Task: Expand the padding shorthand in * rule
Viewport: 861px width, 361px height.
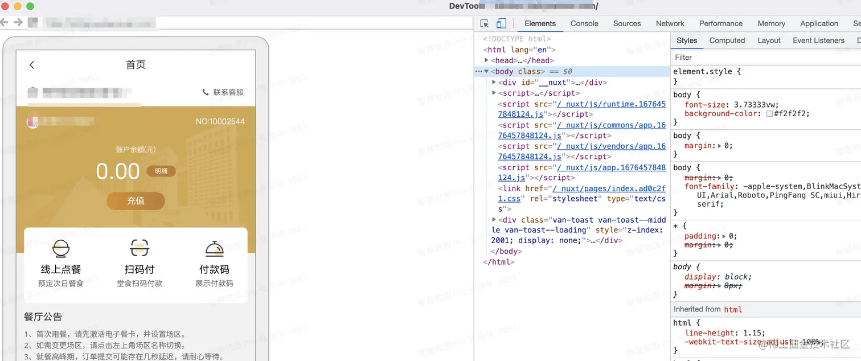Action: [x=724, y=236]
